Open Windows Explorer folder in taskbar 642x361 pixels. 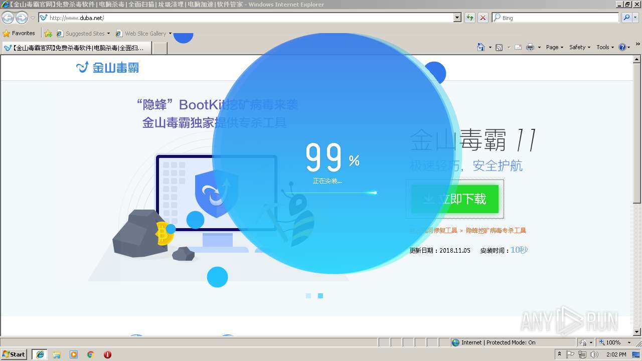tap(57, 354)
